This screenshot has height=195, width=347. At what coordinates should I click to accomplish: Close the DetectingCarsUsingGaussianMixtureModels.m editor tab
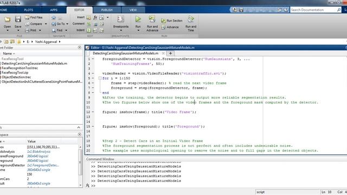(163, 53)
